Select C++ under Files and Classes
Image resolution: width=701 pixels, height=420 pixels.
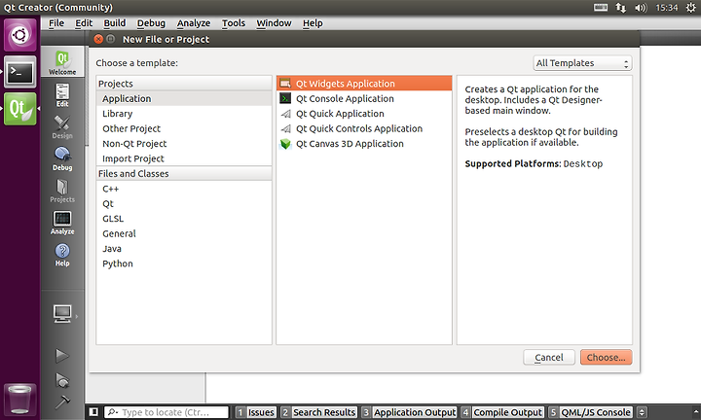pyautogui.click(x=184, y=189)
